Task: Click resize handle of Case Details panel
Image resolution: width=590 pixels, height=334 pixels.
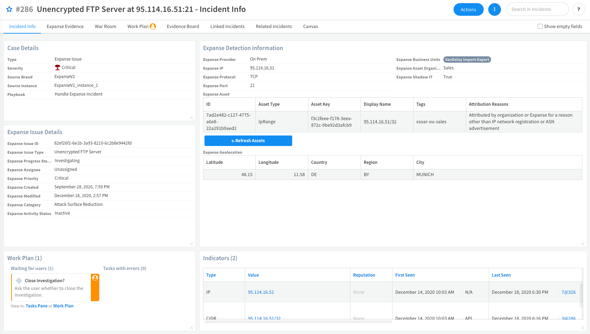Action: [191, 117]
